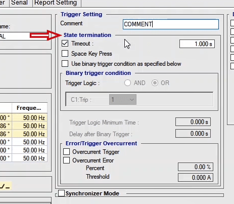The height and width of the screenshot is (204, 234).
Task: Click the Timeout 1.000 s value field
Action: coord(197,44)
